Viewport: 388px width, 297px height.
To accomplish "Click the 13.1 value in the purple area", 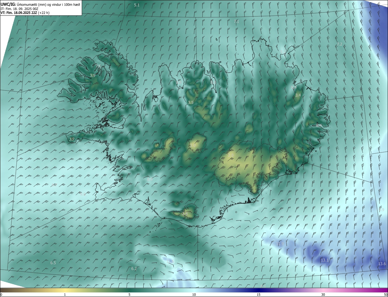I will (324, 260).
